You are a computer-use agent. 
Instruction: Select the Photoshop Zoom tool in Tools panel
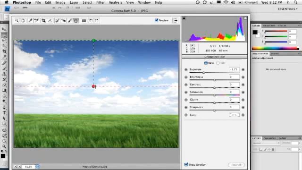[x=4, y=146]
